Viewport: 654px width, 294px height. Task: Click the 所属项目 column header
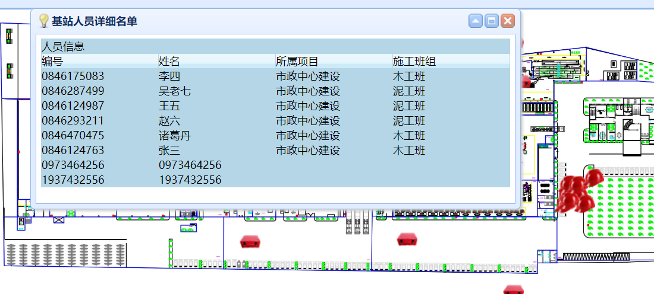click(297, 62)
